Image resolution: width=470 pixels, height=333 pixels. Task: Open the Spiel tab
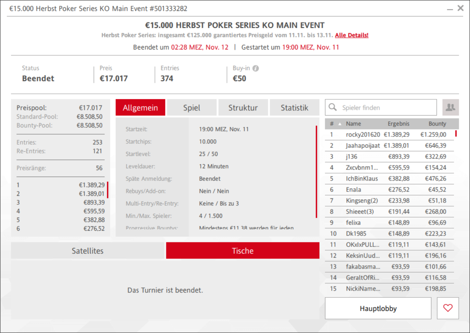192,107
